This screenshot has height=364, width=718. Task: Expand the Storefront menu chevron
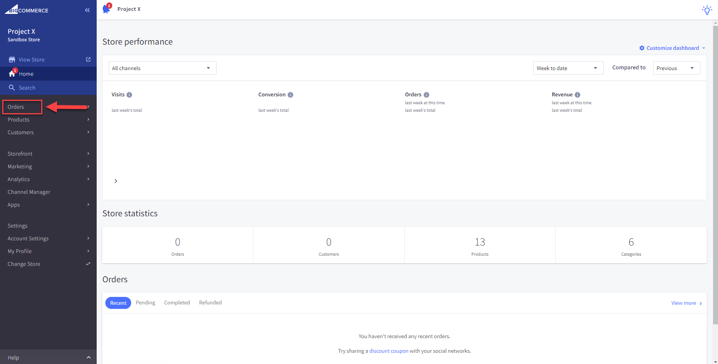[x=88, y=154]
